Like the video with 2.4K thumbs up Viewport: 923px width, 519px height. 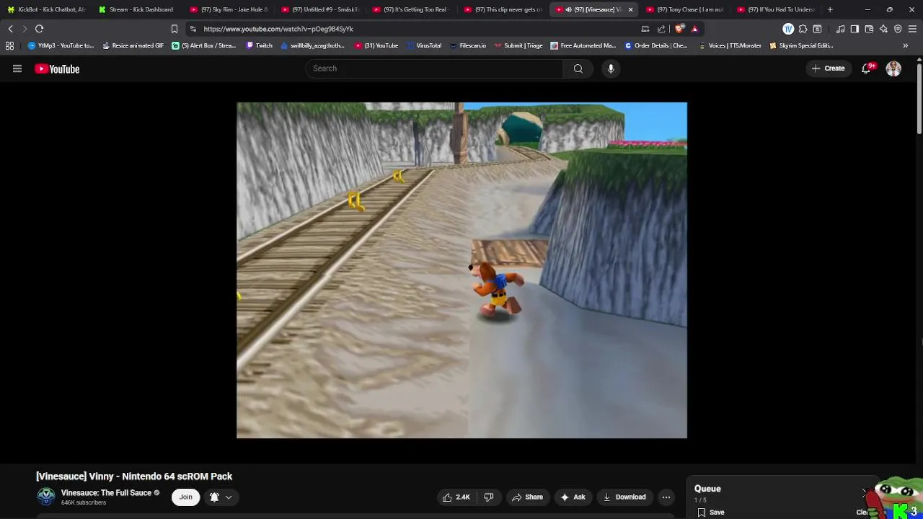pyautogui.click(x=456, y=497)
